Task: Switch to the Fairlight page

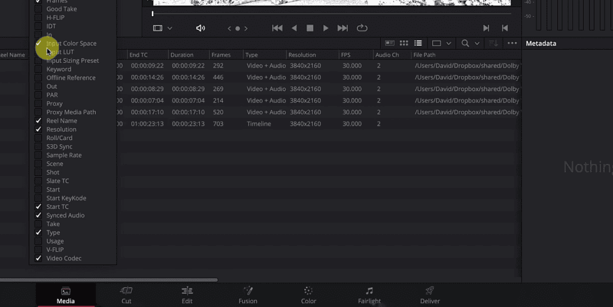Action: point(369,296)
